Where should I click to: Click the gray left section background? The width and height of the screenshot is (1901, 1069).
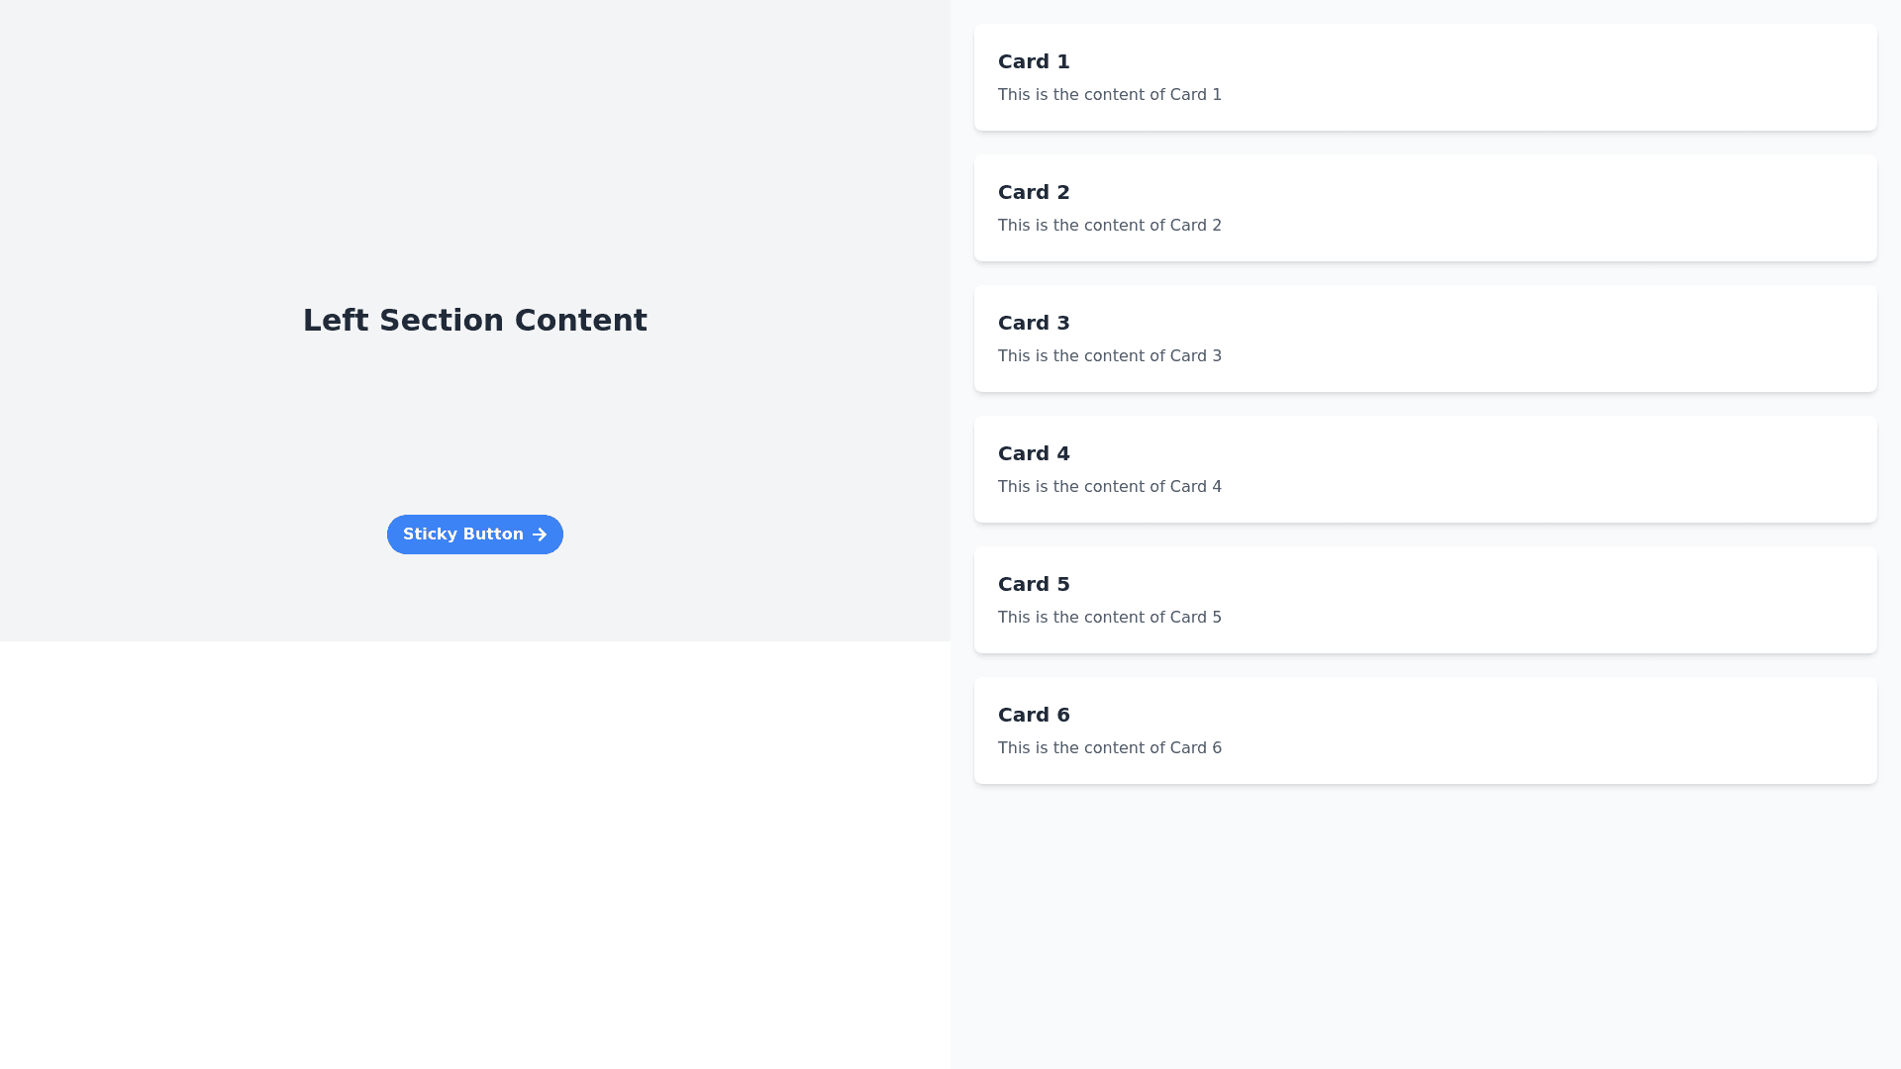click(x=198, y=148)
